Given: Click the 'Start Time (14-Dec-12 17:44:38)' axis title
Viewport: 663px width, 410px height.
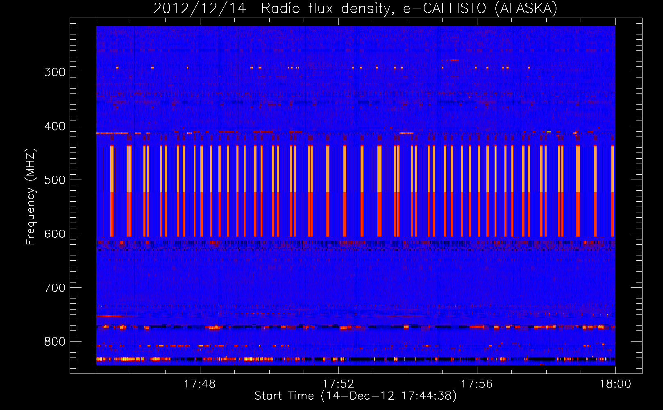Looking at the screenshot, I should 355,396.
